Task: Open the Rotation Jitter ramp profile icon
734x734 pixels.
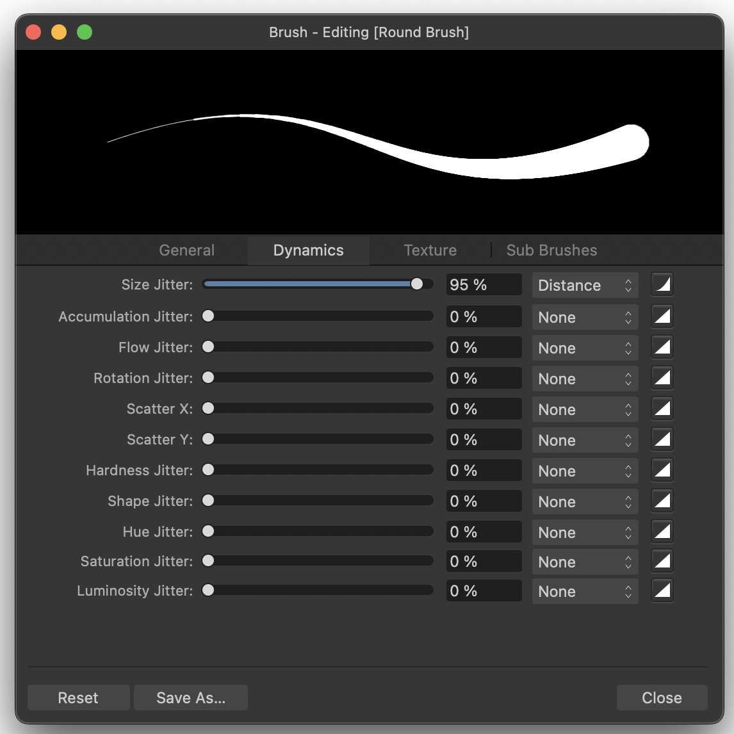Action: pyautogui.click(x=662, y=378)
